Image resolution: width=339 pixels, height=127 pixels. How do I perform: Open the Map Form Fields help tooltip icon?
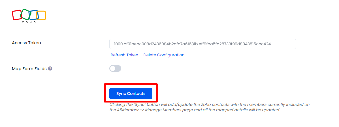point(50,68)
